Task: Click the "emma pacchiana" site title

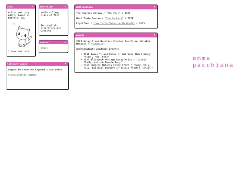Action: (213, 62)
